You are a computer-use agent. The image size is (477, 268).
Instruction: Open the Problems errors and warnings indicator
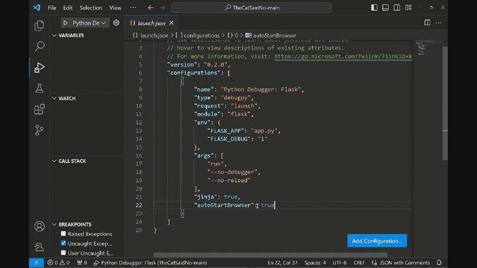[x=58, y=263]
